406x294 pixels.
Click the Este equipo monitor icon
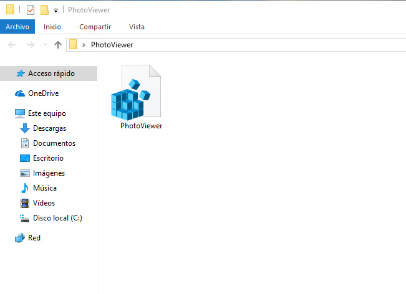pos(20,113)
